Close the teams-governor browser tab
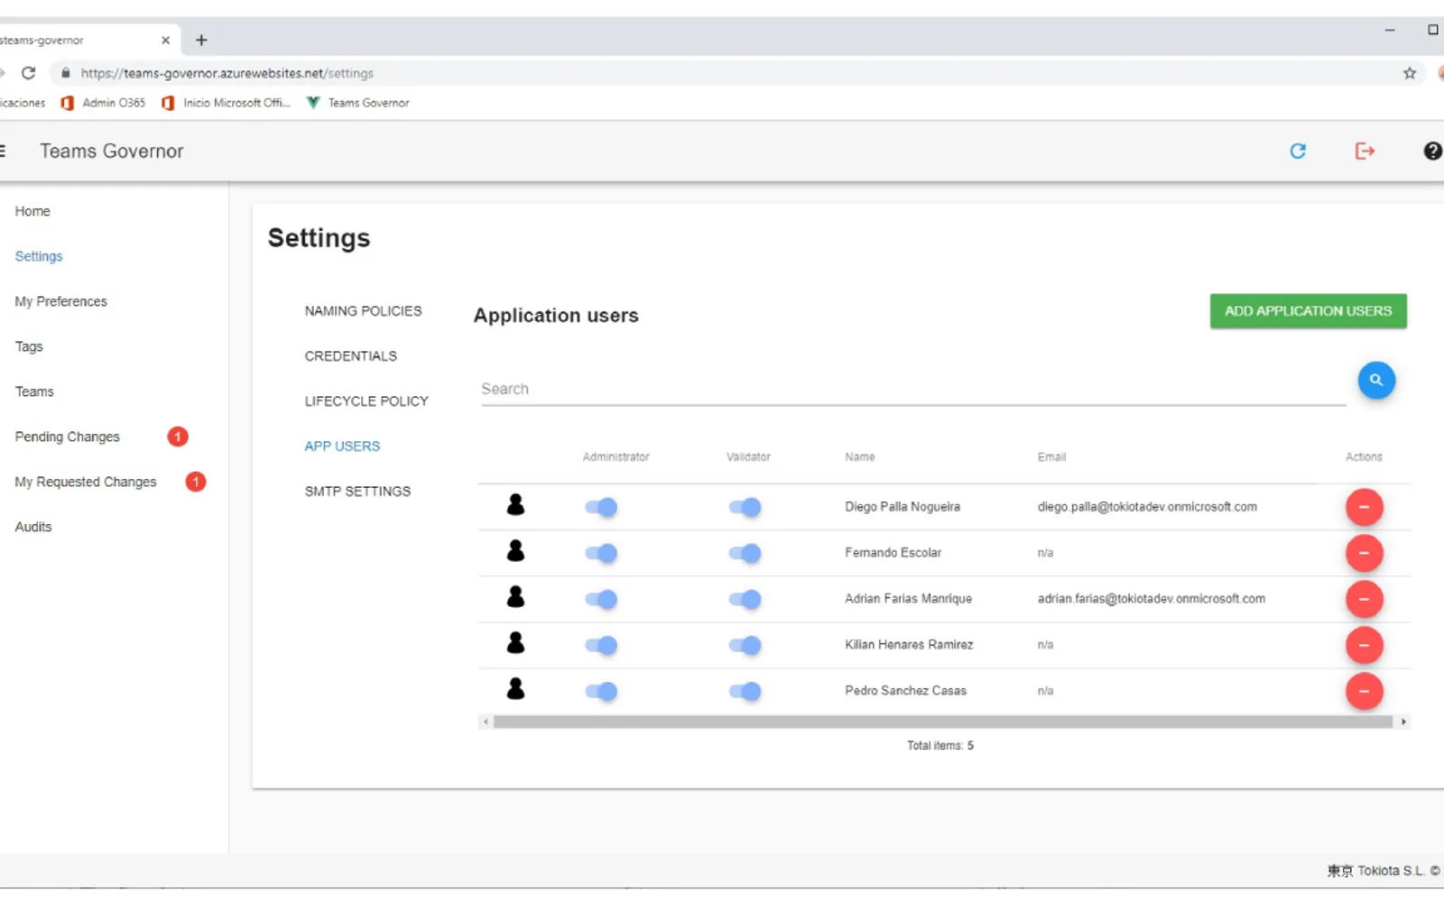Image resolution: width=1444 pixels, height=902 pixels. click(165, 40)
